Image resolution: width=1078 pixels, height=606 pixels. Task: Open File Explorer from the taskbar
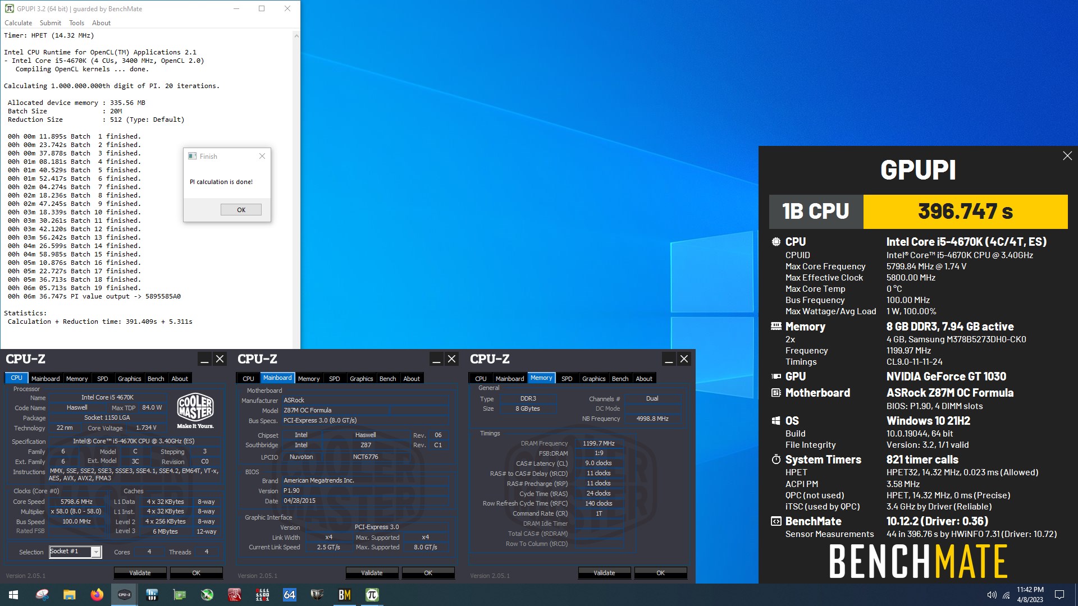click(x=69, y=595)
